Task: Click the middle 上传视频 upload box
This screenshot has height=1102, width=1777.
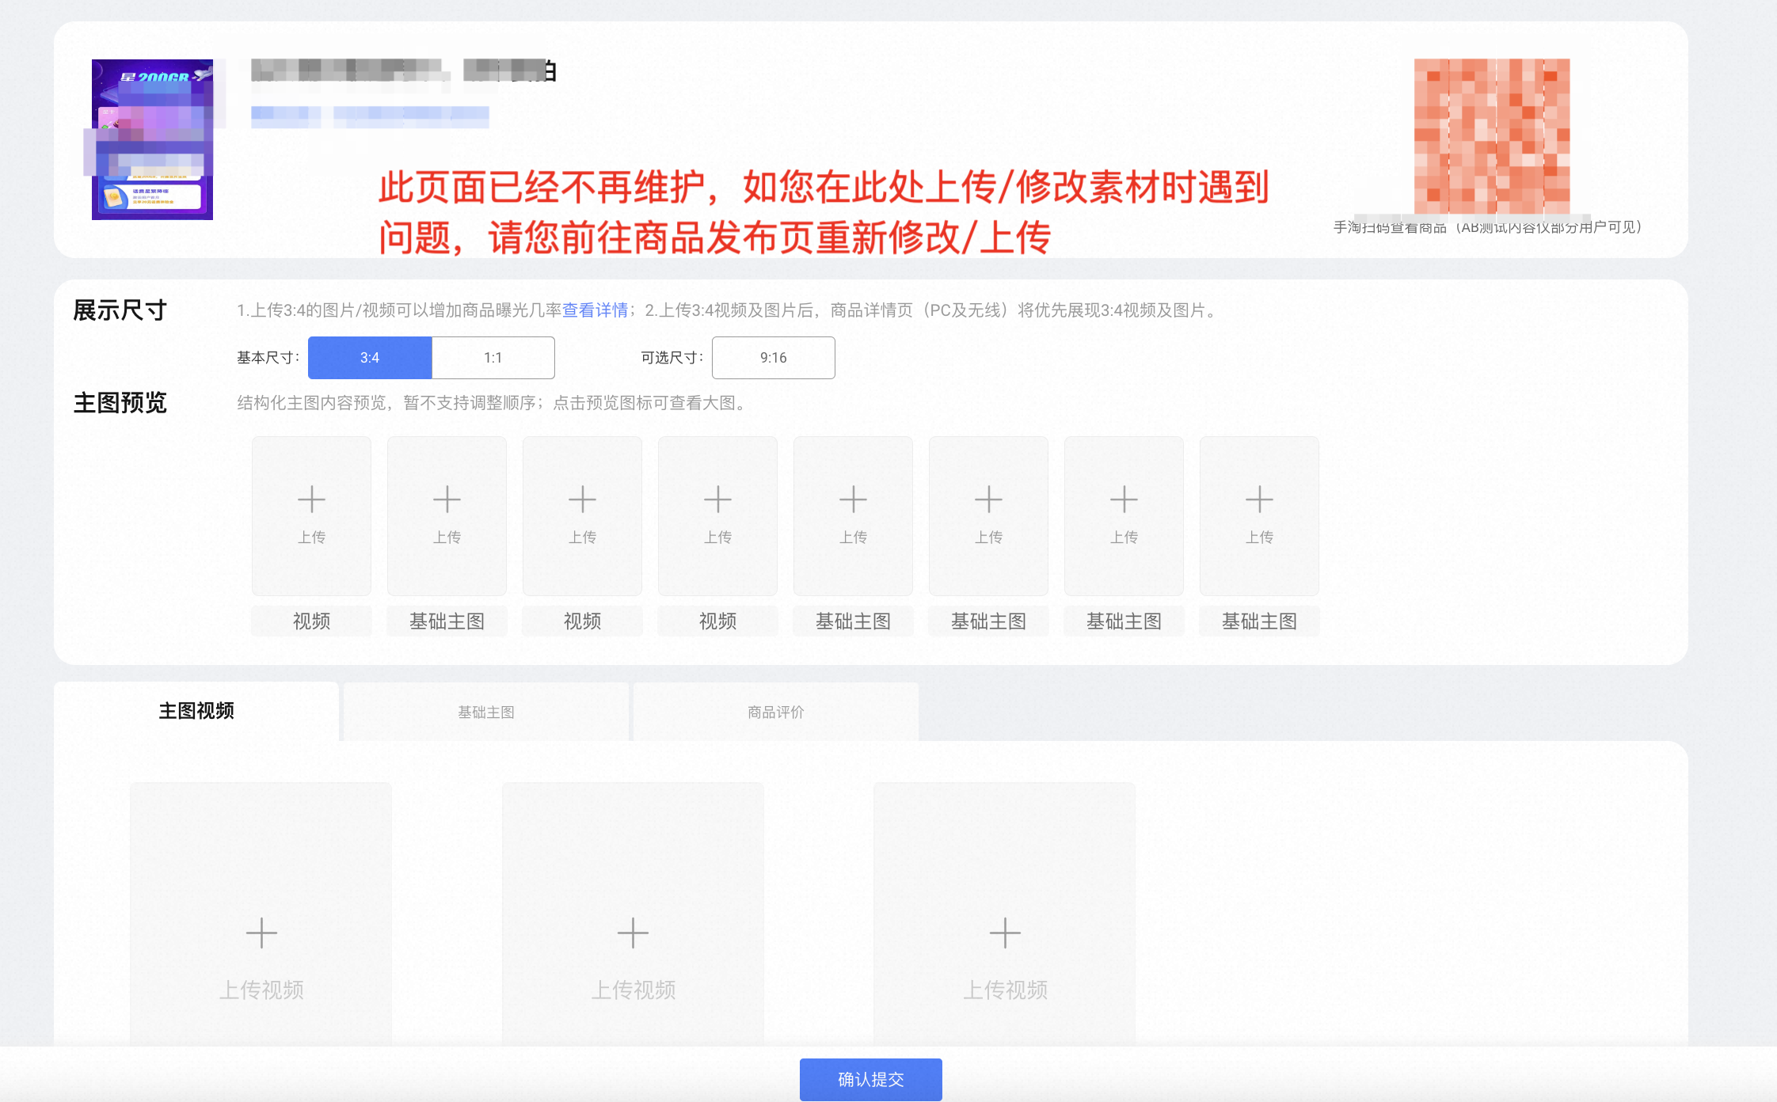Action: click(x=633, y=914)
